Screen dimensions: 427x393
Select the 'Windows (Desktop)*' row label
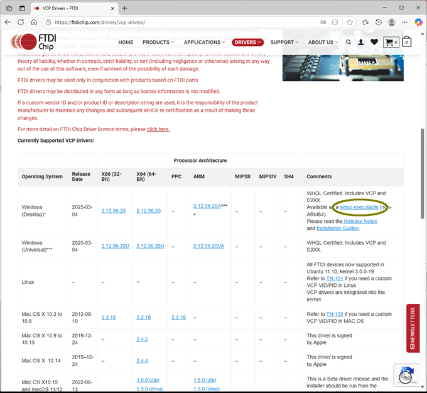(34, 211)
